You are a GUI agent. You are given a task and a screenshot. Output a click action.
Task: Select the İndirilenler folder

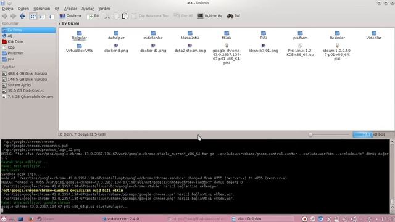(x=153, y=35)
